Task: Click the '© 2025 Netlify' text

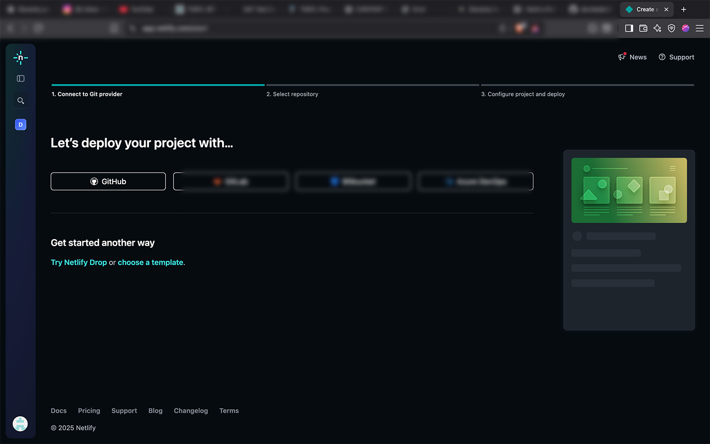Action: click(x=73, y=428)
